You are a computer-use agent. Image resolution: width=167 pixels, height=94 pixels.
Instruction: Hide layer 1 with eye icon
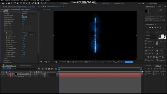(x=2, y=74)
